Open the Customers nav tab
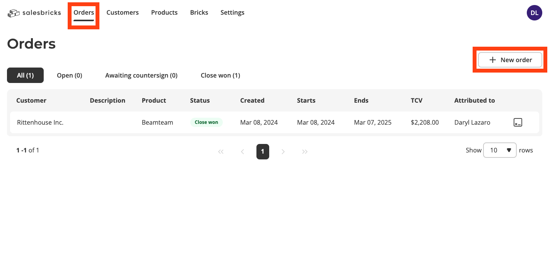The image size is (550, 269). click(123, 13)
